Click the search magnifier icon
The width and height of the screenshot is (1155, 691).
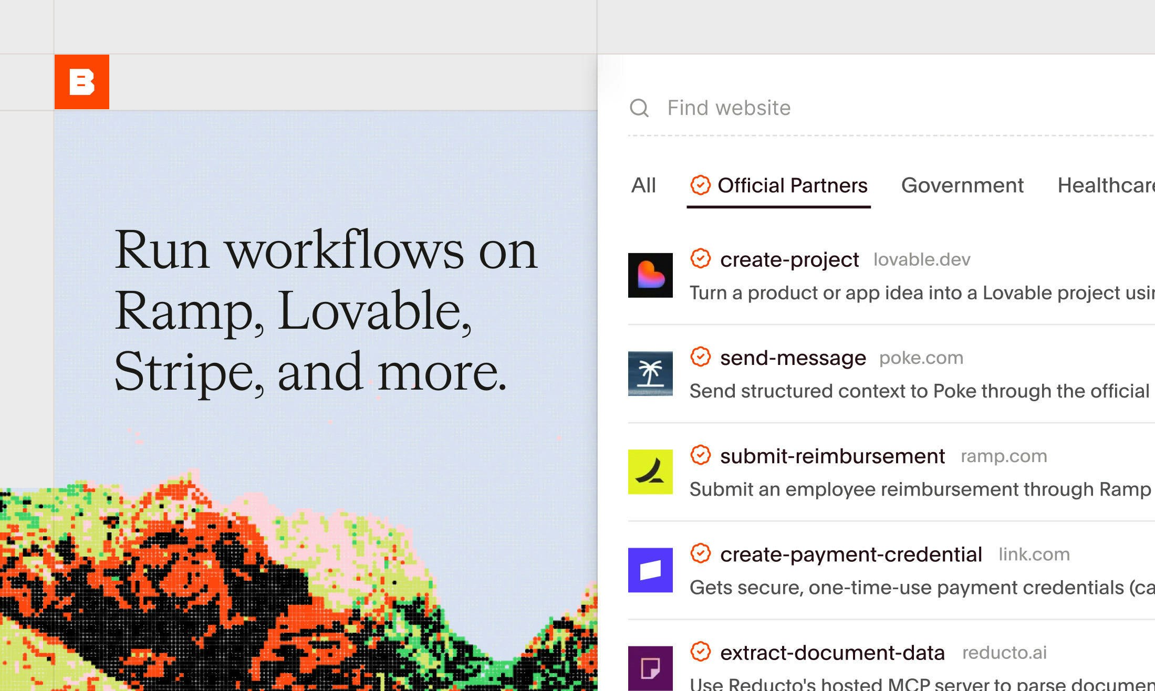pos(639,108)
